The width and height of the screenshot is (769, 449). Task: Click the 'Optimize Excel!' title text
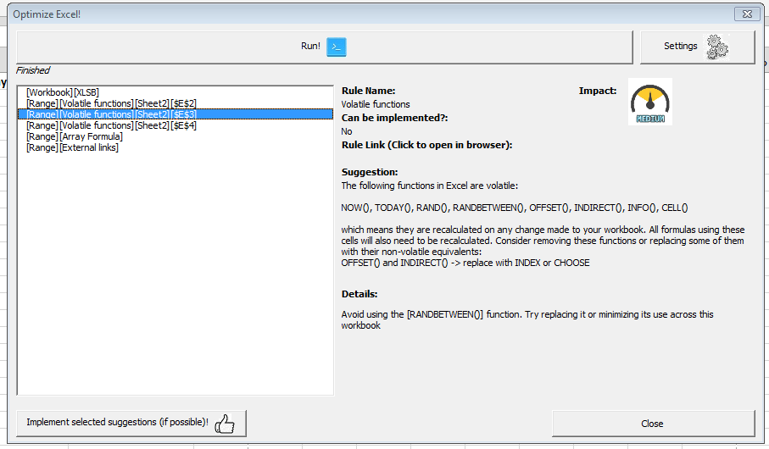[47, 14]
